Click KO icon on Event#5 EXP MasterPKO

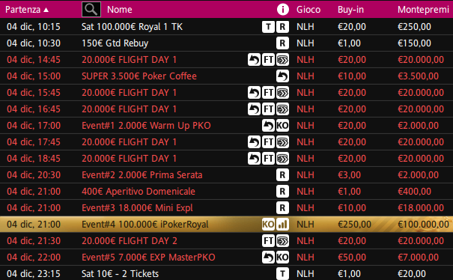282,258
